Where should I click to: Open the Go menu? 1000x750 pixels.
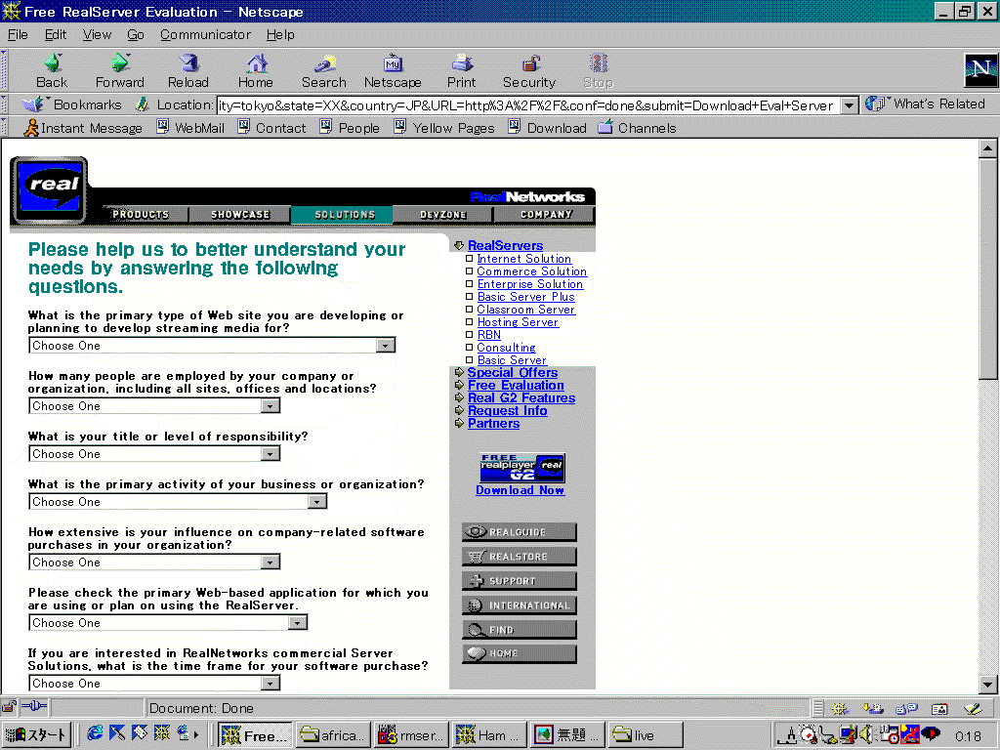tap(135, 35)
